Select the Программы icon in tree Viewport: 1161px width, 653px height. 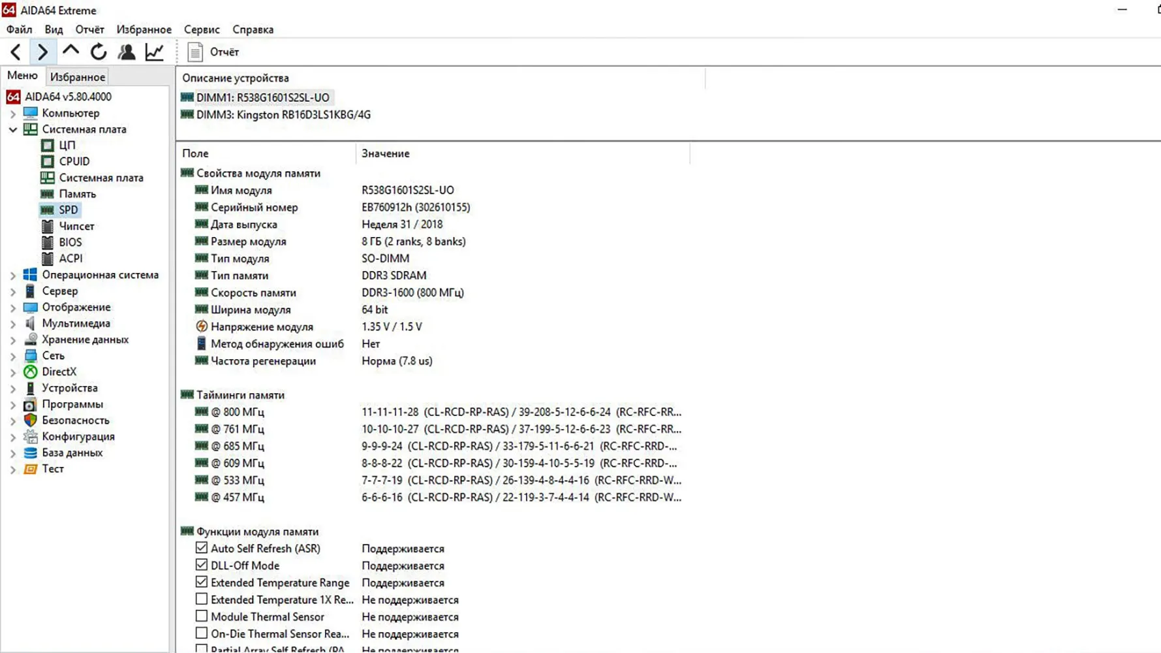31,404
